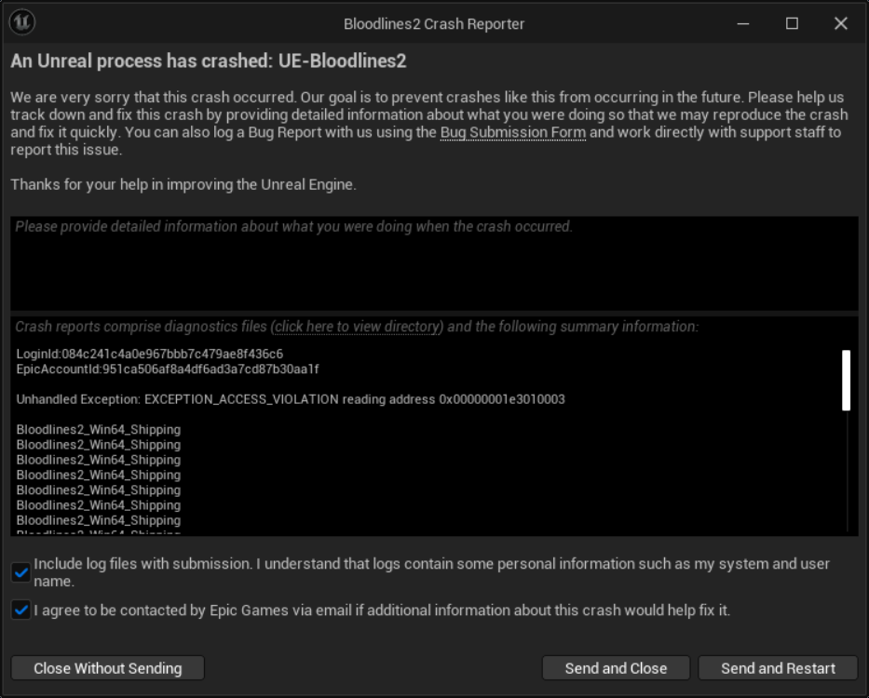869x698 pixels.
Task: Click the 'An Unreal process has crashed' heading
Action: coord(209,62)
